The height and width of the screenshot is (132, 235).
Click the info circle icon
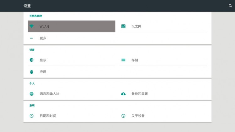tap(123, 116)
